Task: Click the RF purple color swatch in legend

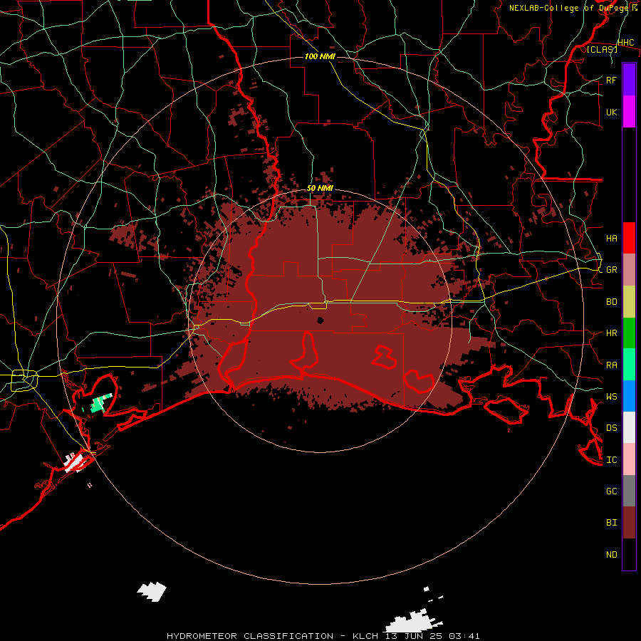Action: 629,80
